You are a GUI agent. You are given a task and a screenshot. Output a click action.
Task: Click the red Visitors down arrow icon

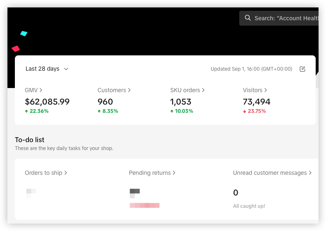245,111
